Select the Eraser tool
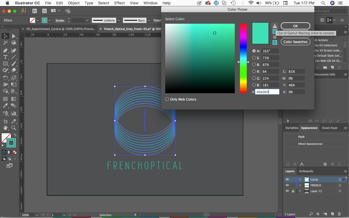Screen dimensions: 349x218 pos(14,70)
